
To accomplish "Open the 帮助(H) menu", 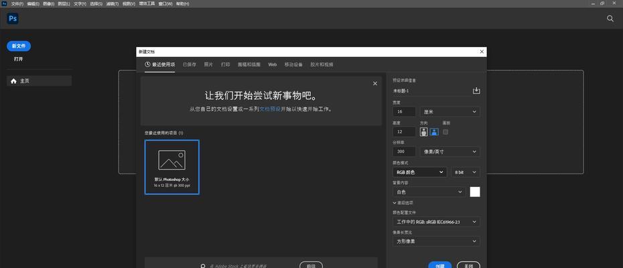I will click(182, 3).
